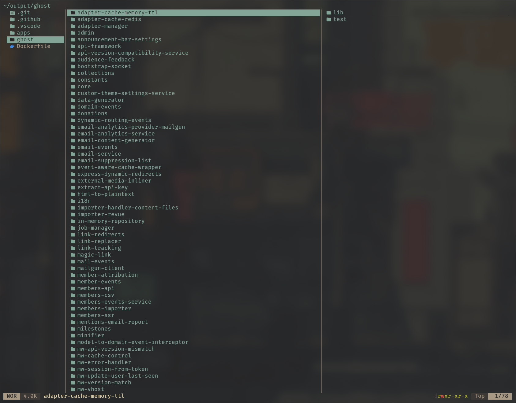Click the .git folder icon
This screenshot has height=403, width=516.
[x=12, y=13]
